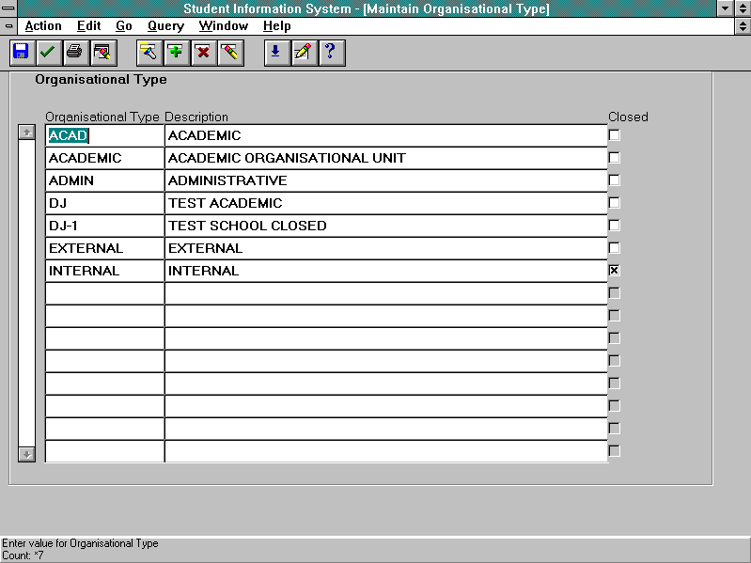
Task: Open help with the question mark icon
Action: click(x=330, y=53)
